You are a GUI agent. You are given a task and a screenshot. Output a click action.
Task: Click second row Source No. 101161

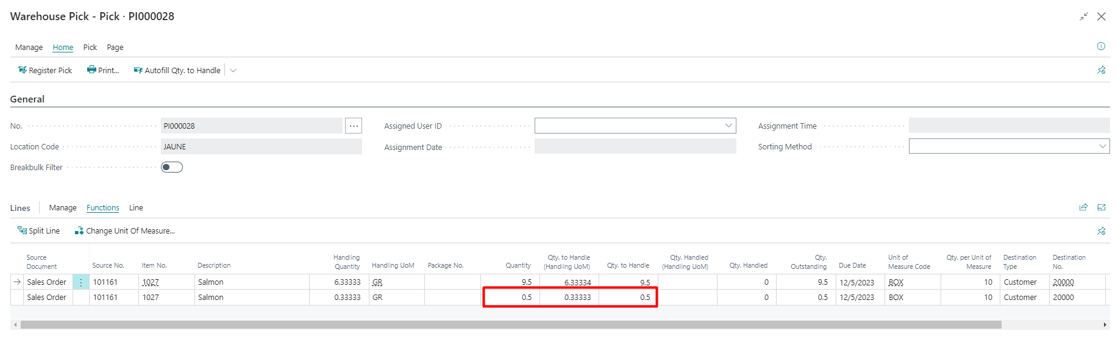pos(105,298)
